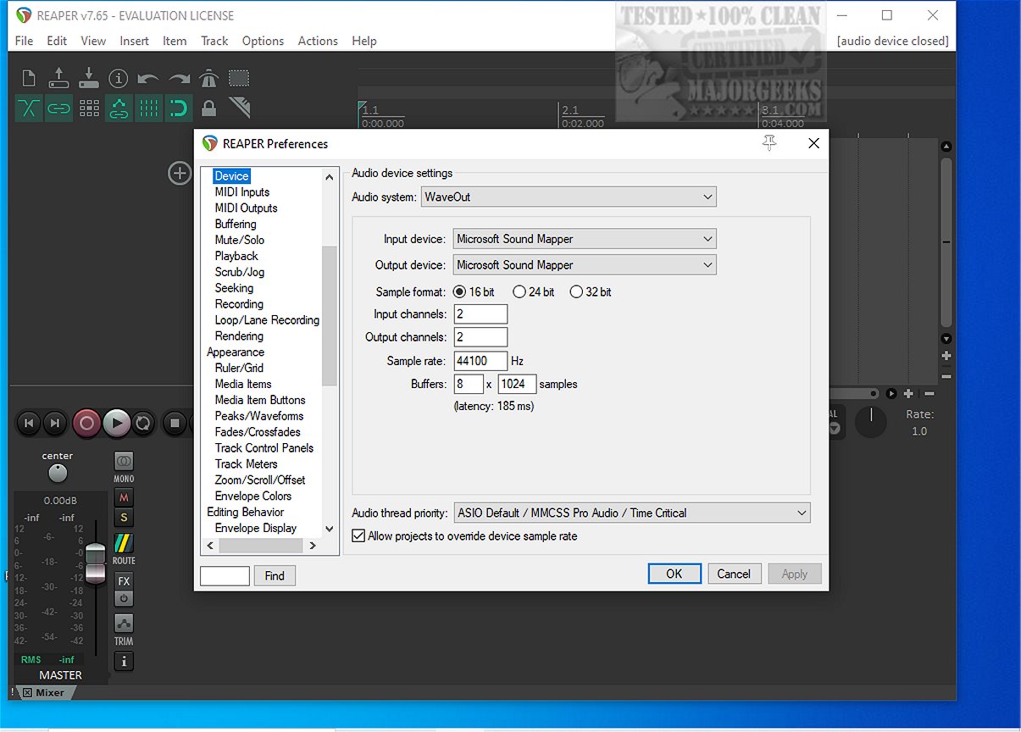Open the Audio system dropdown
The width and height of the screenshot is (1021, 732).
(569, 197)
